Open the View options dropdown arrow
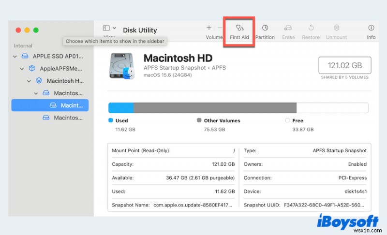Viewport: 387px width, 235px height. (x=114, y=28)
